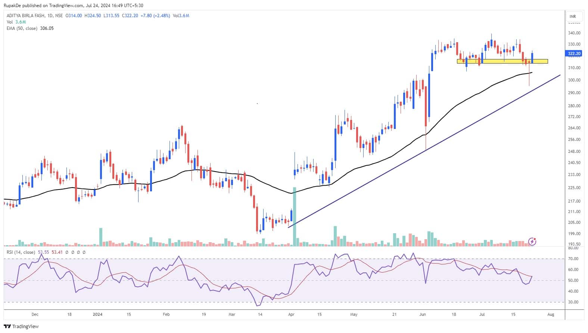Screen dimensions: 588x333
Task: Click the 280.00 price axis label
Action: 574,106
